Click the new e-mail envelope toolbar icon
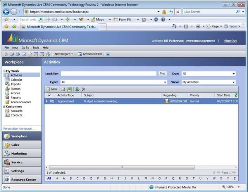 pyautogui.click(x=24, y=54)
